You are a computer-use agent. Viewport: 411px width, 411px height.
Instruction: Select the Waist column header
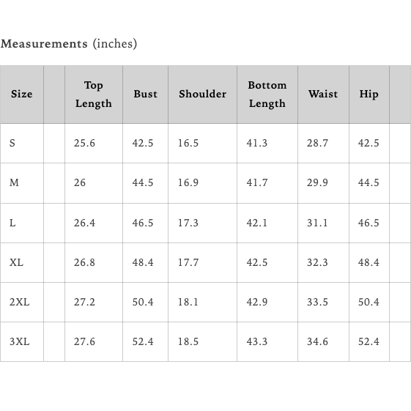[x=323, y=95]
